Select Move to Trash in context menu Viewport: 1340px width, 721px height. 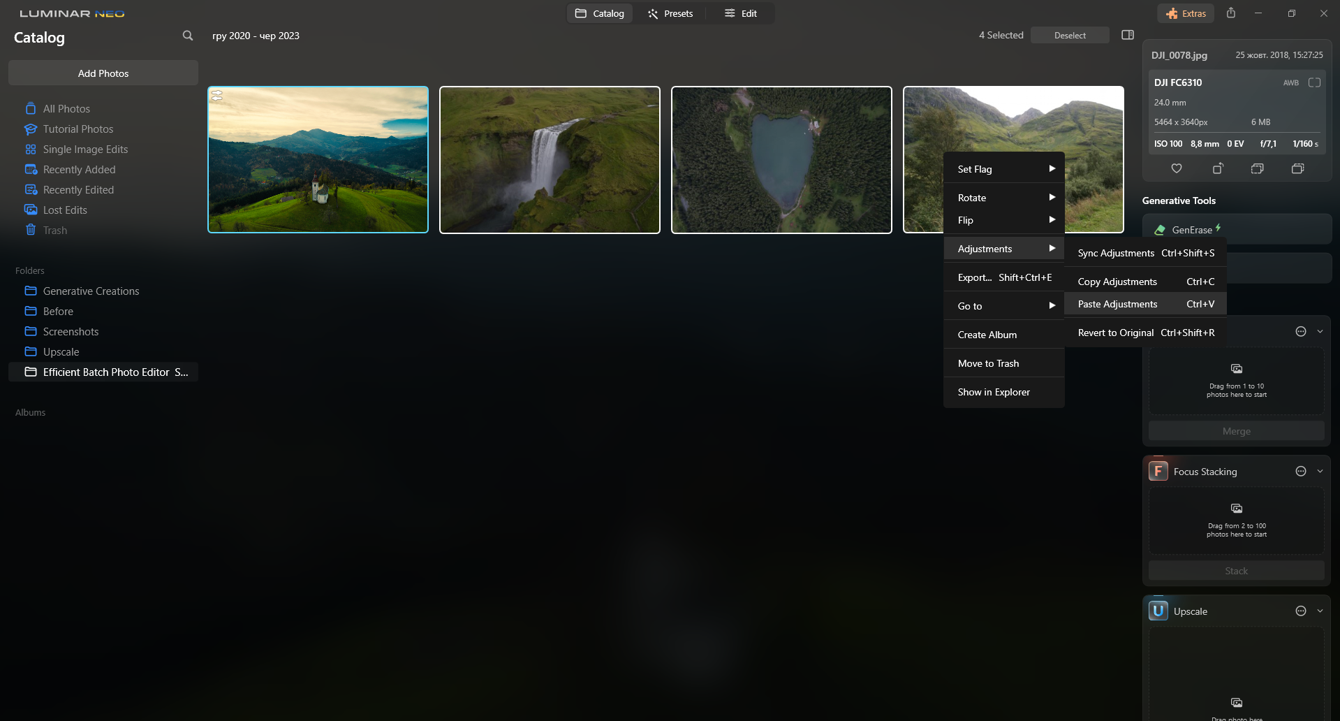1004,363
